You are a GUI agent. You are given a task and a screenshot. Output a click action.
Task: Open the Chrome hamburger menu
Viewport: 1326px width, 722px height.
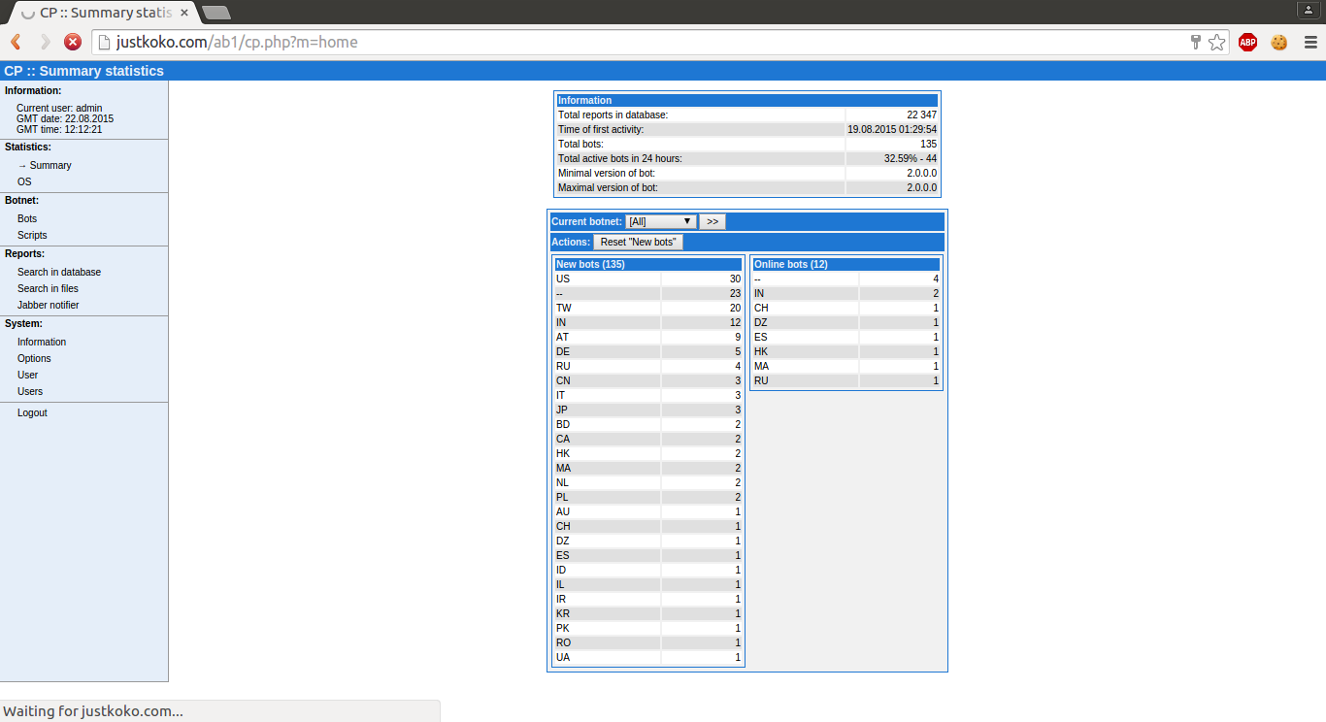coord(1309,42)
